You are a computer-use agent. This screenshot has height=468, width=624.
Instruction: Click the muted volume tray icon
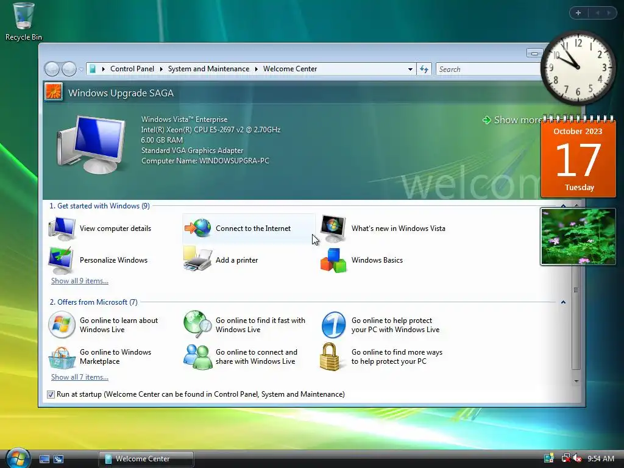click(578, 458)
